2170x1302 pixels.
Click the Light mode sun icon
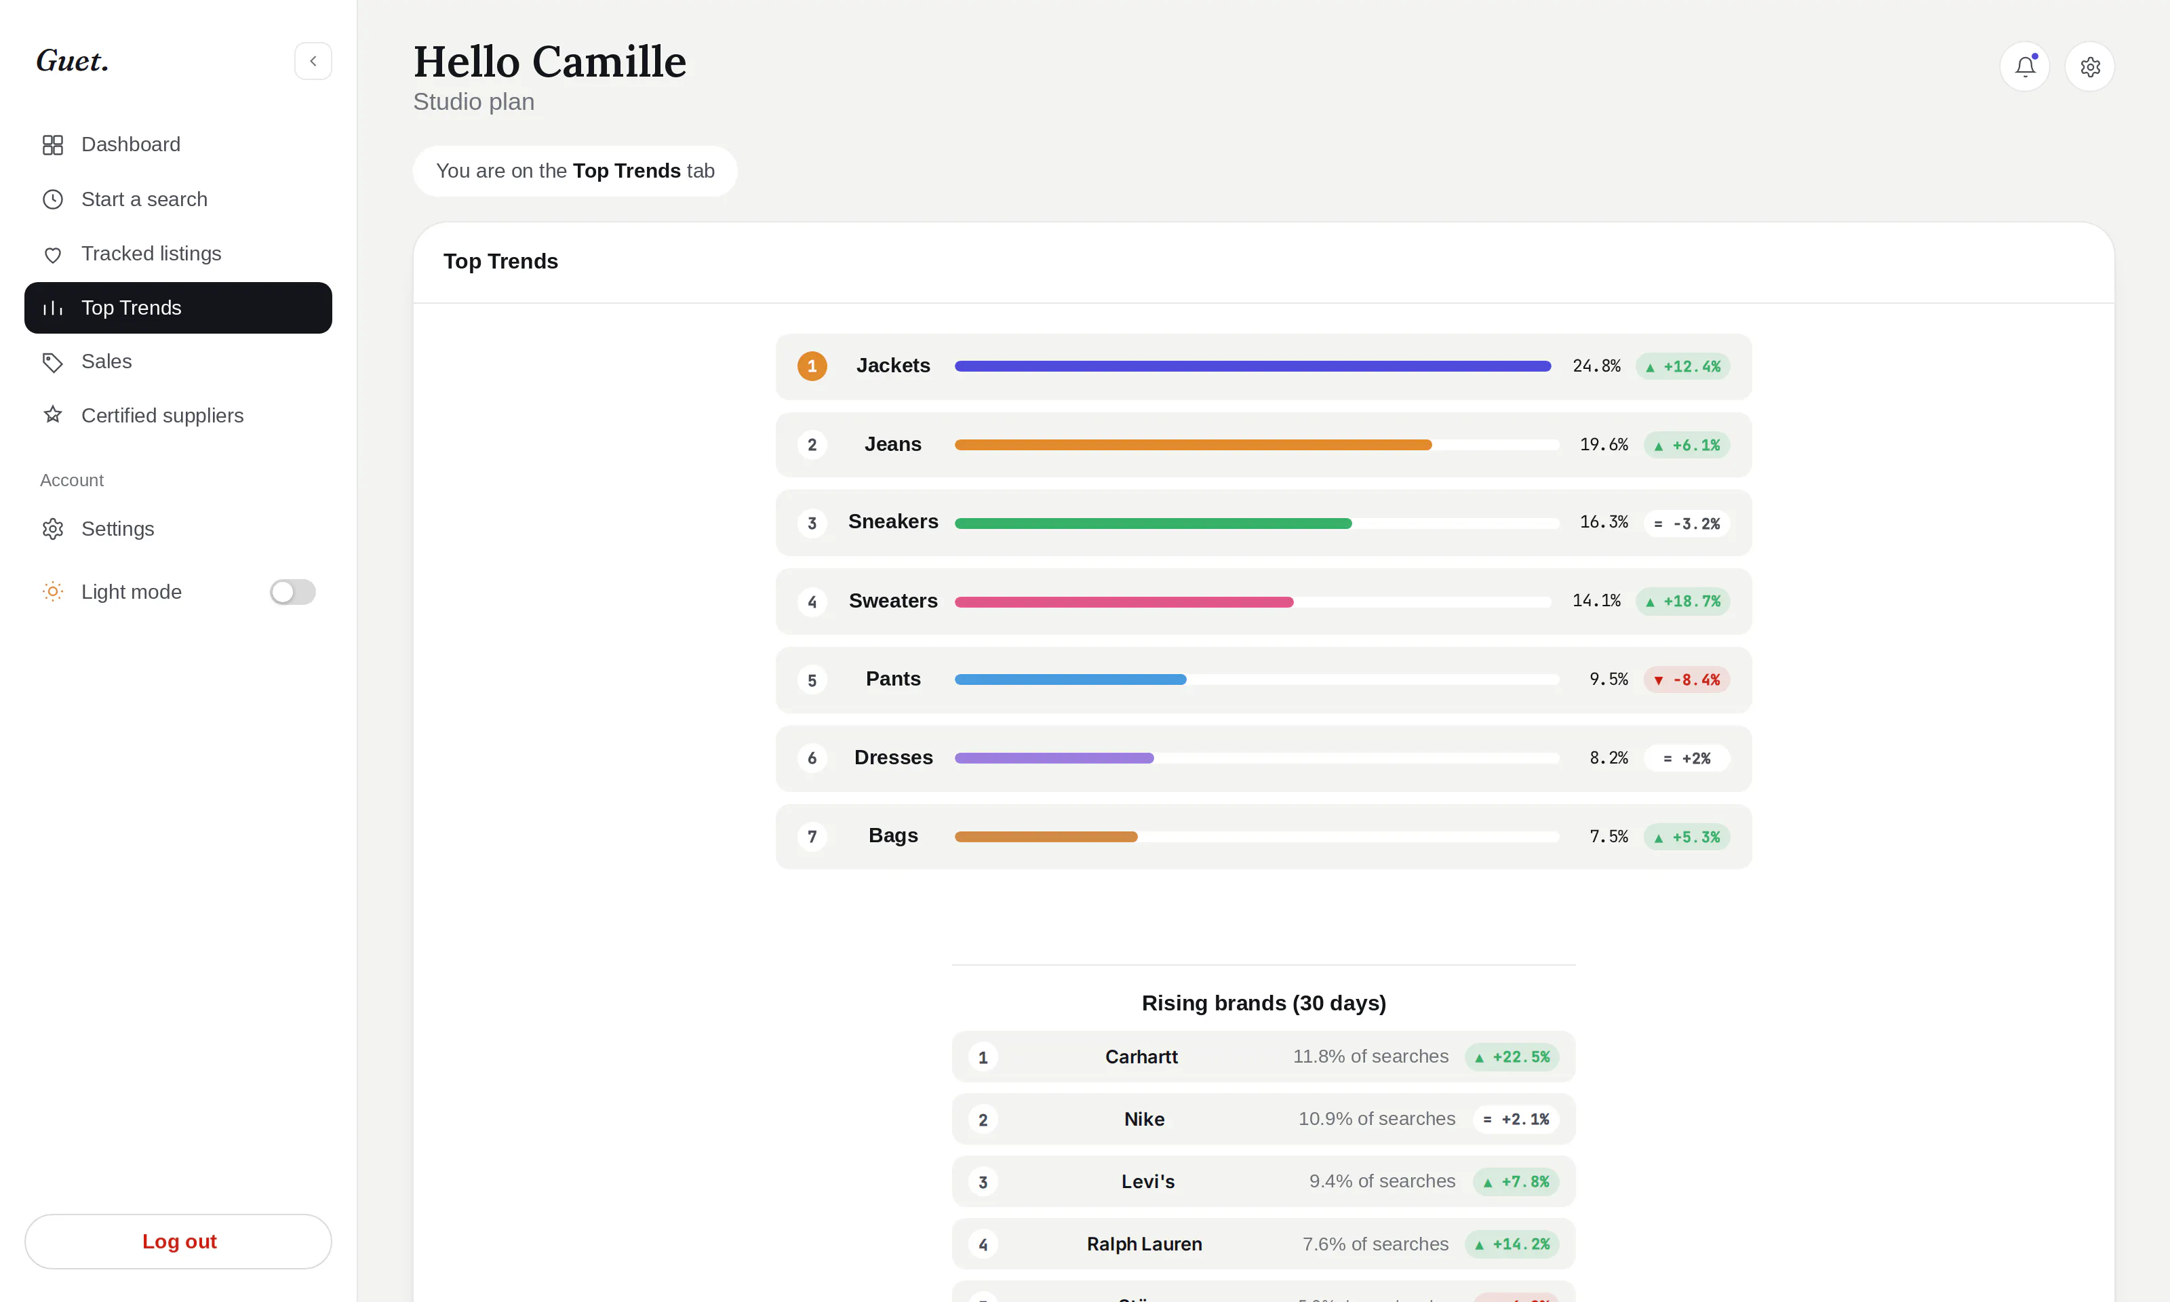(x=53, y=591)
